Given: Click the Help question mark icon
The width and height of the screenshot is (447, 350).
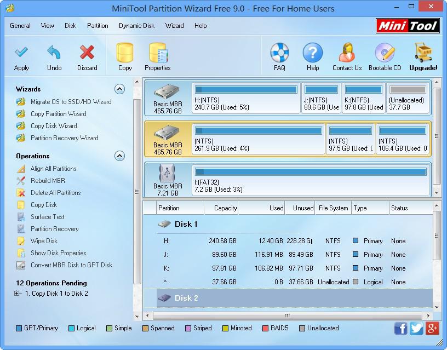Looking at the screenshot, I should 313,53.
